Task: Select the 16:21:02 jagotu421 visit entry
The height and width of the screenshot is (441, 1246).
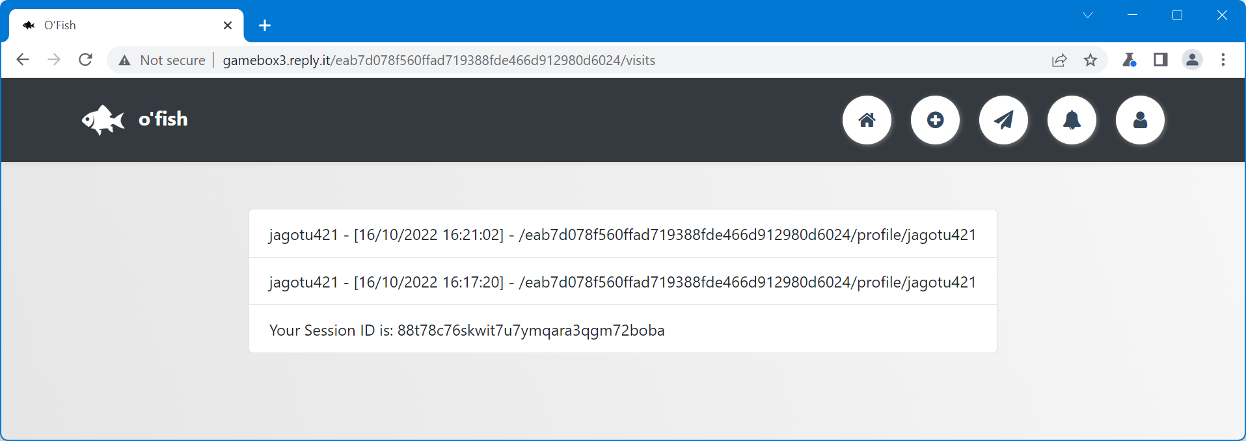Action: pyautogui.click(x=622, y=234)
